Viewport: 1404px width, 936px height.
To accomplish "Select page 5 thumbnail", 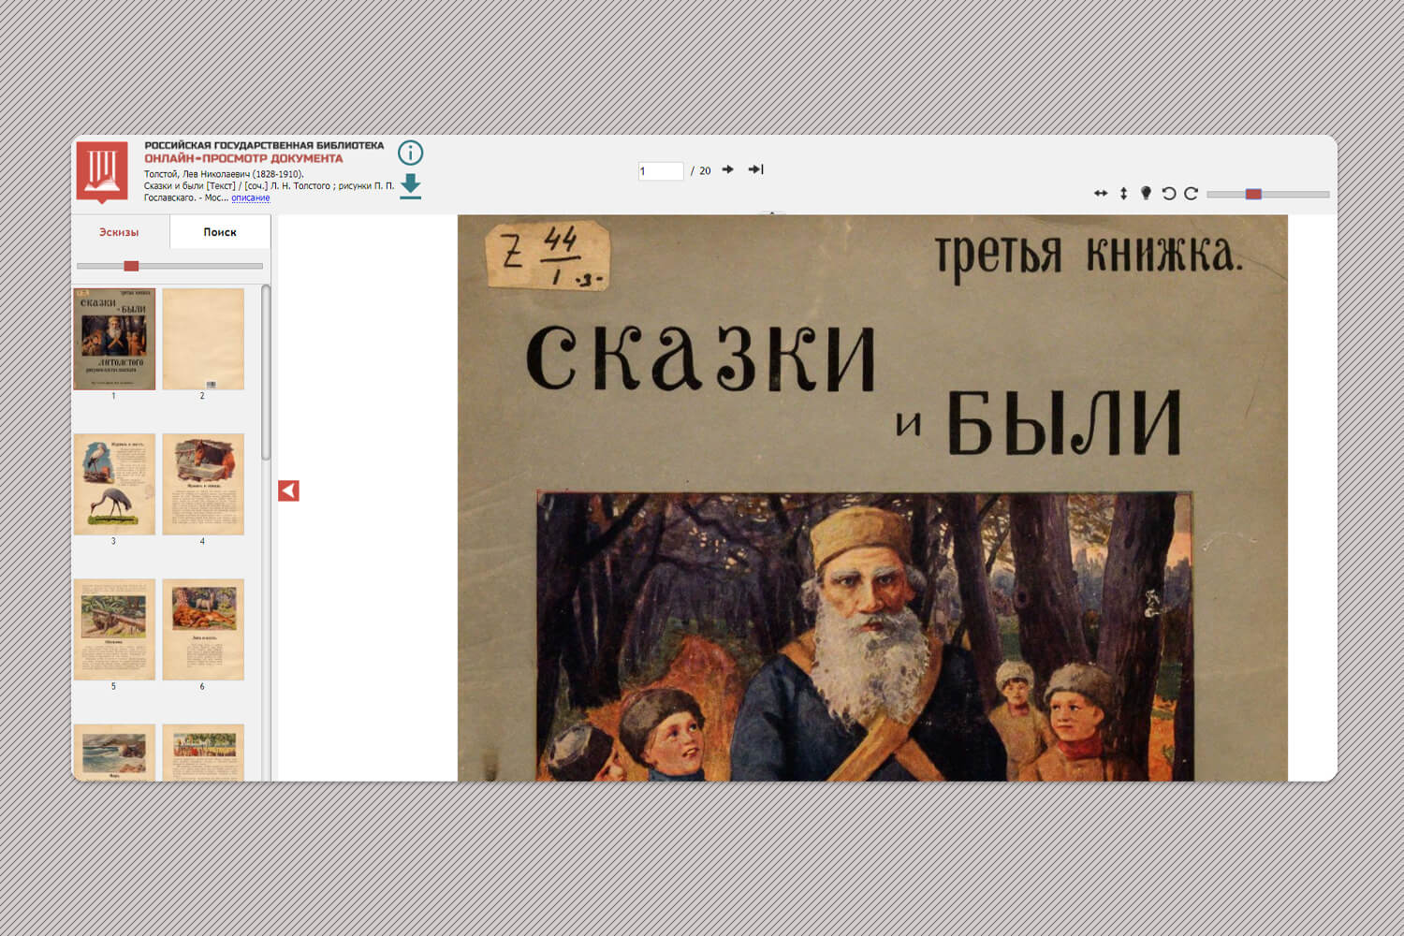I will pyautogui.click(x=114, y=629).
